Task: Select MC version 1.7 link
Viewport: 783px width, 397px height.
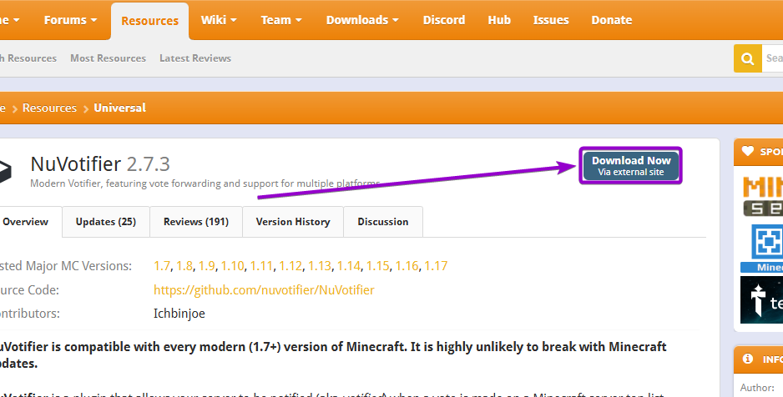Action: (162, 266)
